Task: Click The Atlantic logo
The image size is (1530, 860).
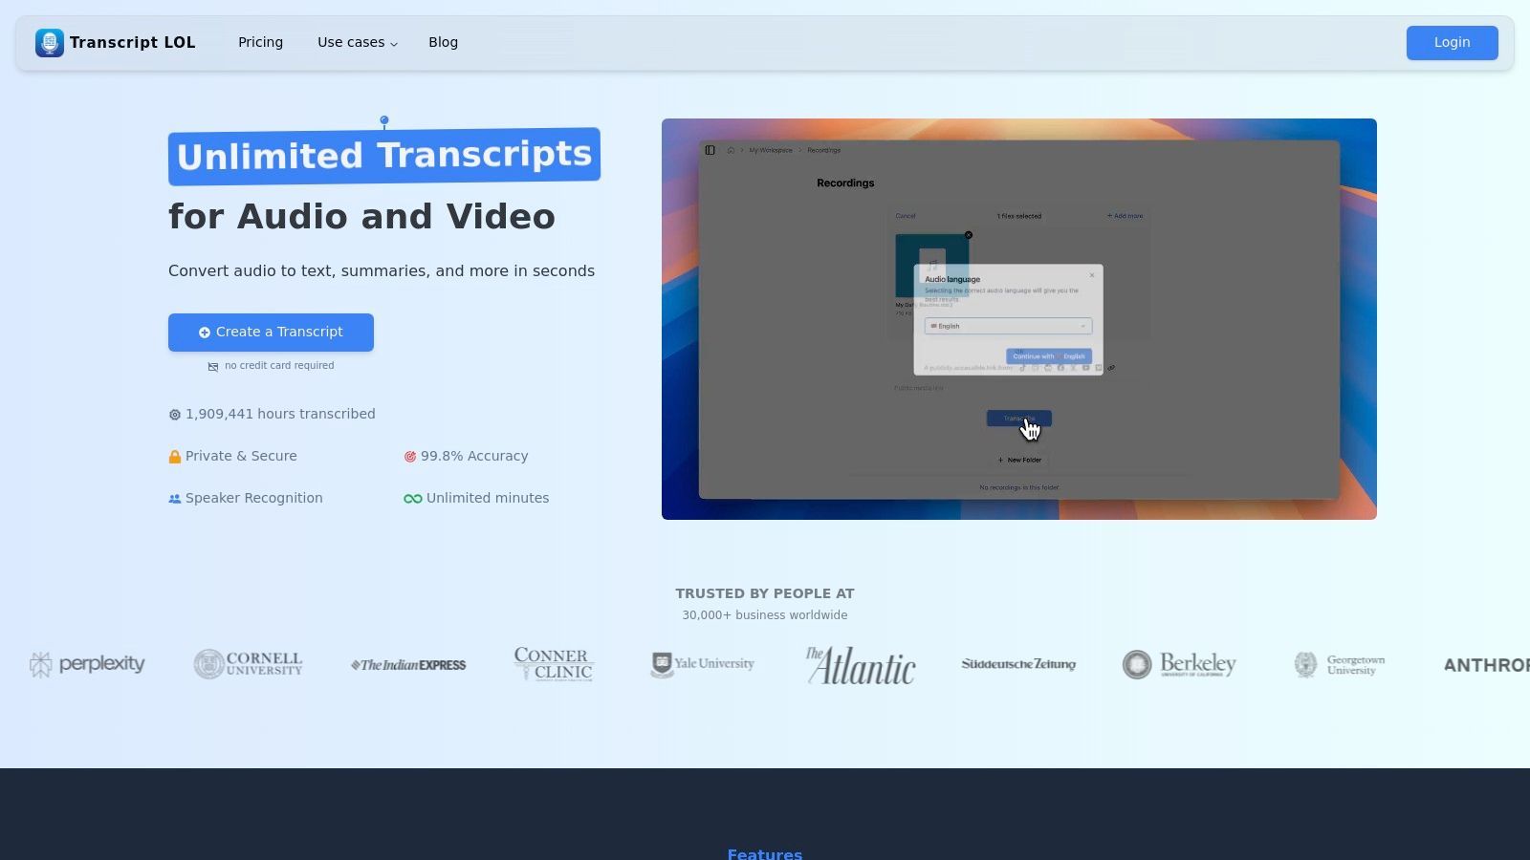Action: tap(861, 665)
